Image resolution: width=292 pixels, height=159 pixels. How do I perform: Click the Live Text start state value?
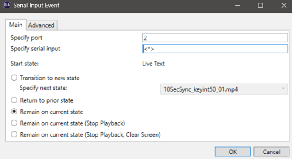click(153, 64)
